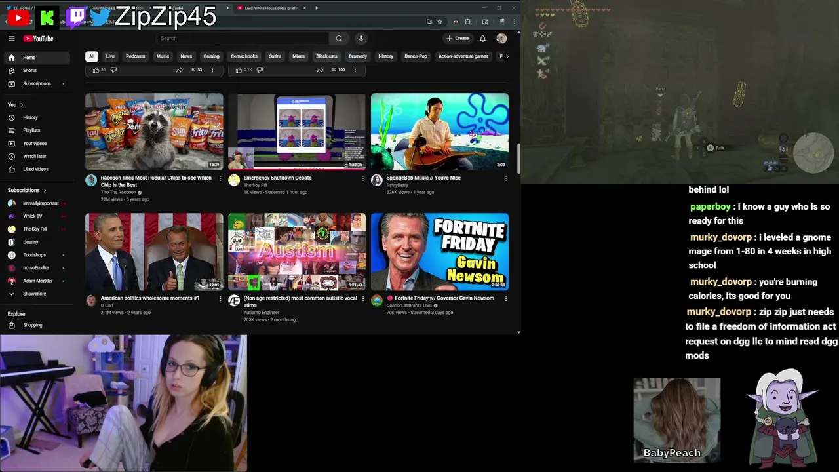
Task: Open Shopping under Explore
Action: click(x=35, y=325)
